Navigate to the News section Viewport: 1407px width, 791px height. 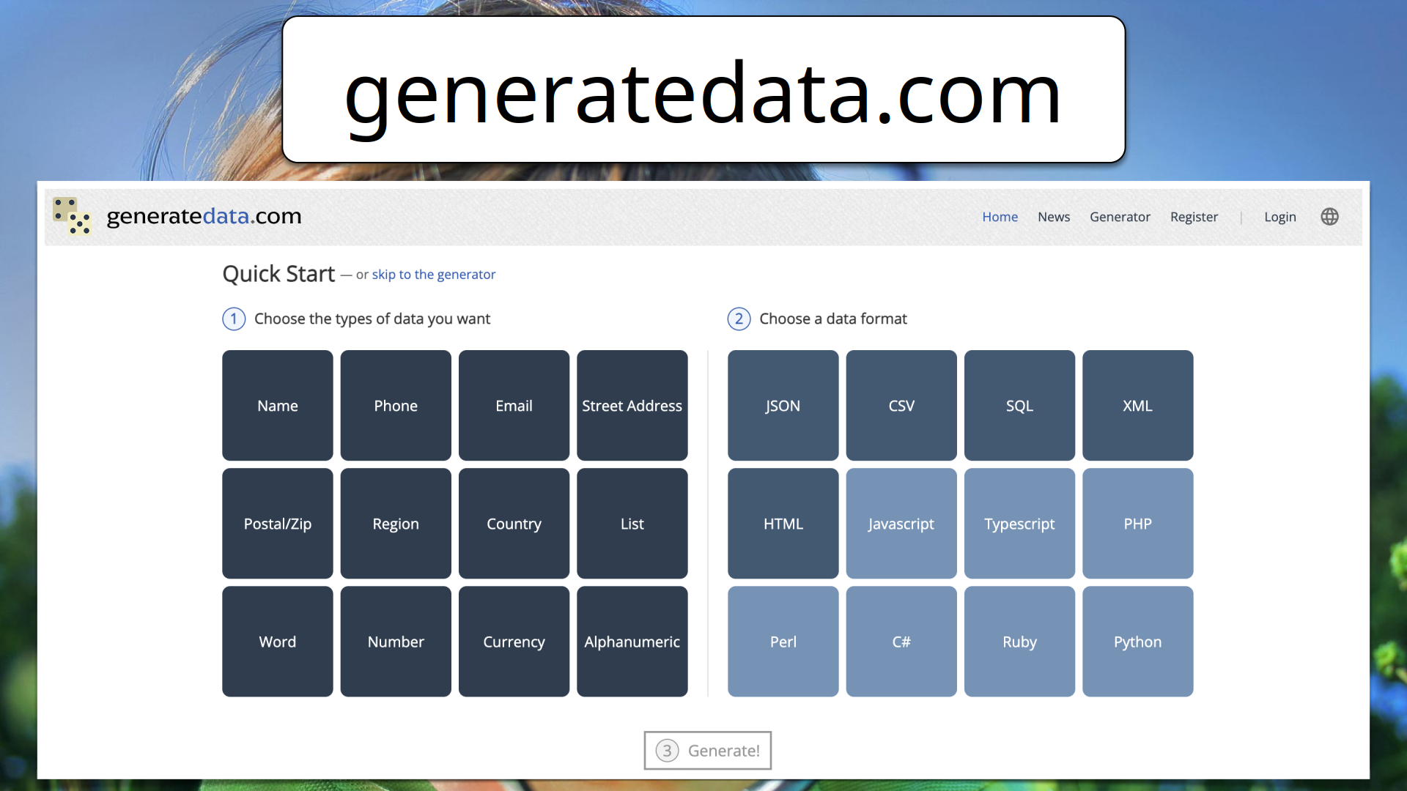(1053, 217)
